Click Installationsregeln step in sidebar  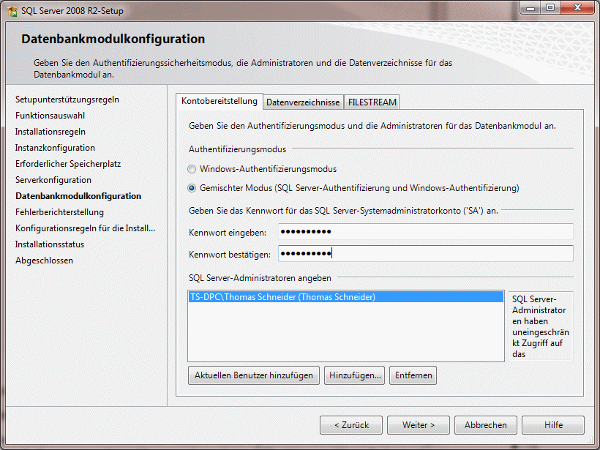tap(50, 132)
